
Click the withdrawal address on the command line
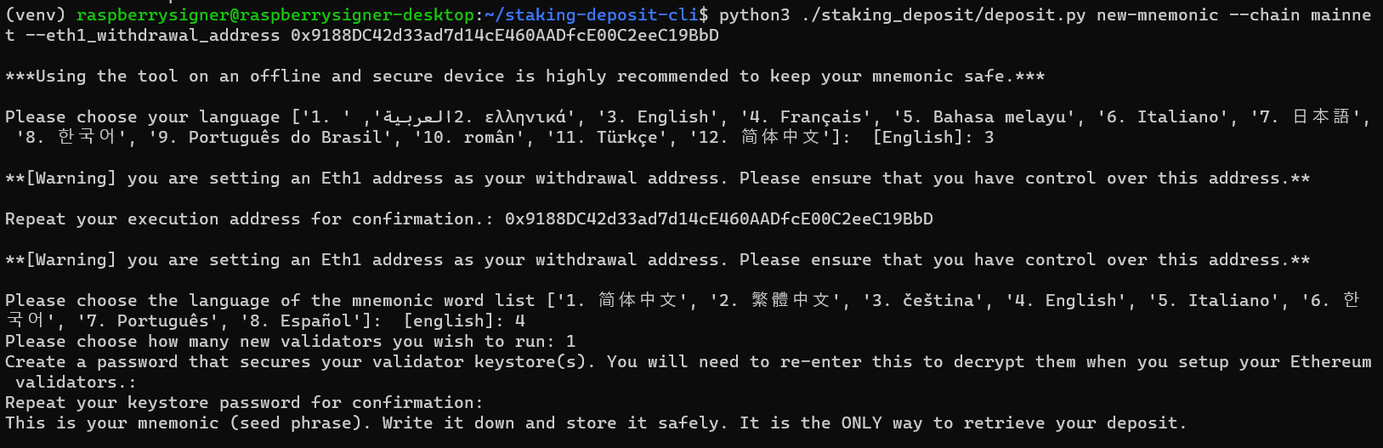click(505, 35)
